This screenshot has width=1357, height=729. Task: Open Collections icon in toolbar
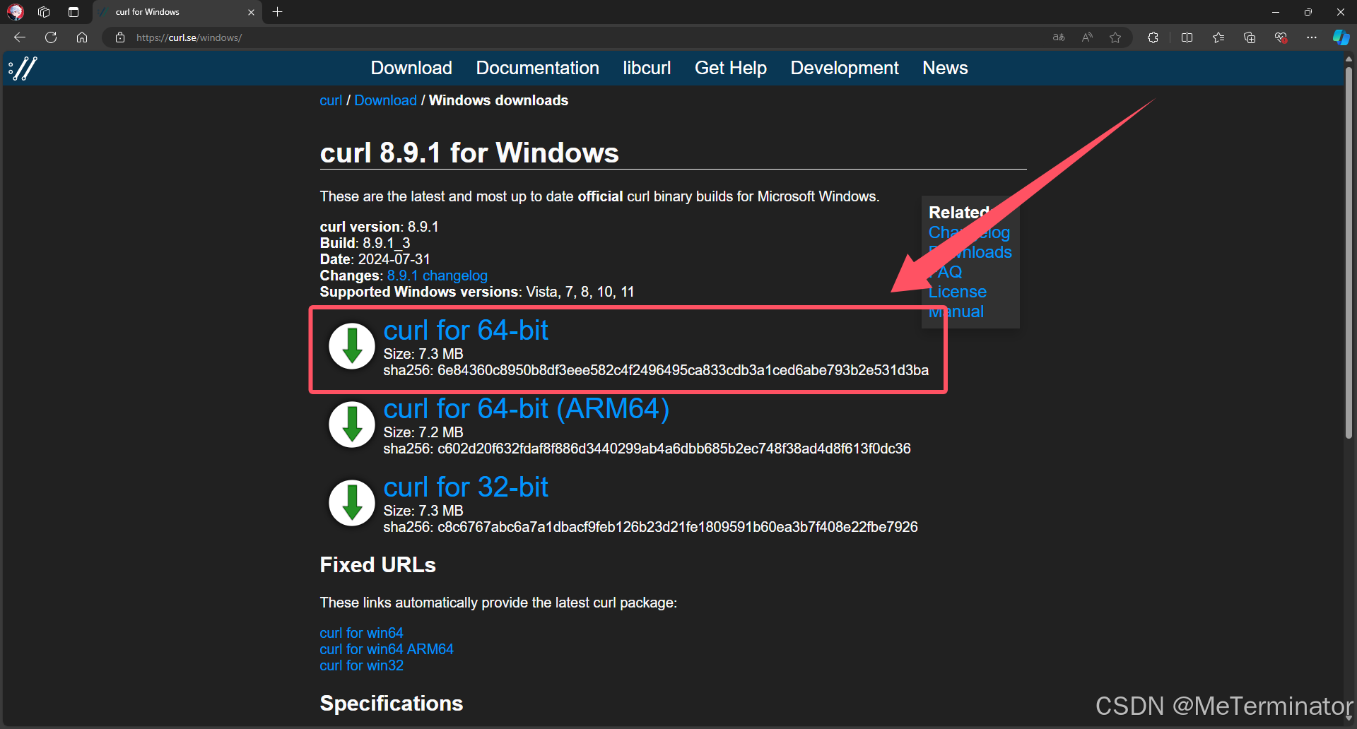point(1250,37)
